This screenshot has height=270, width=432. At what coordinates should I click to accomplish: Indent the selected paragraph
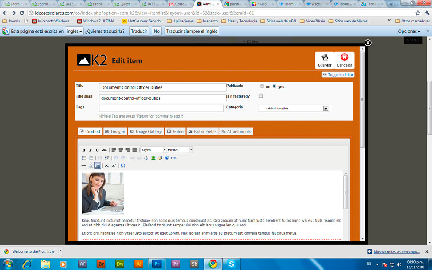[x=107, y=158]
